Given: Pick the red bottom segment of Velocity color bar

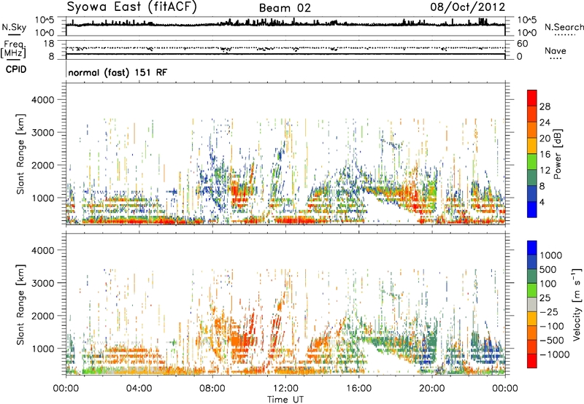Looking at the screenshot, I should [532, 361].
